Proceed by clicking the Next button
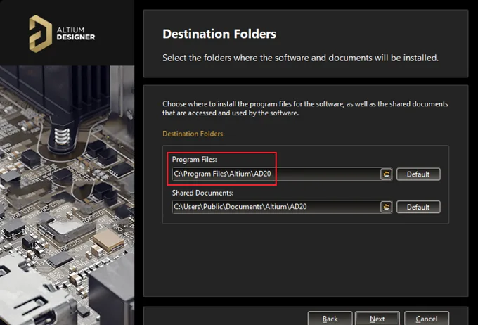The width and height of the screenshot is (478, 325). pyautogui.click(x=377, y=318)
